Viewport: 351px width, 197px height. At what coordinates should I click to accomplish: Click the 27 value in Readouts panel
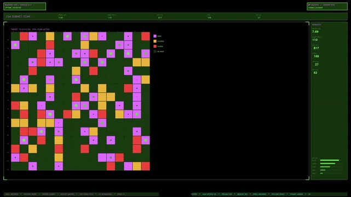pos(317,65)
